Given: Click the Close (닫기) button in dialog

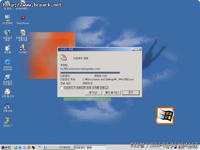Looking at the screenshot, I should tap(131, 92).
